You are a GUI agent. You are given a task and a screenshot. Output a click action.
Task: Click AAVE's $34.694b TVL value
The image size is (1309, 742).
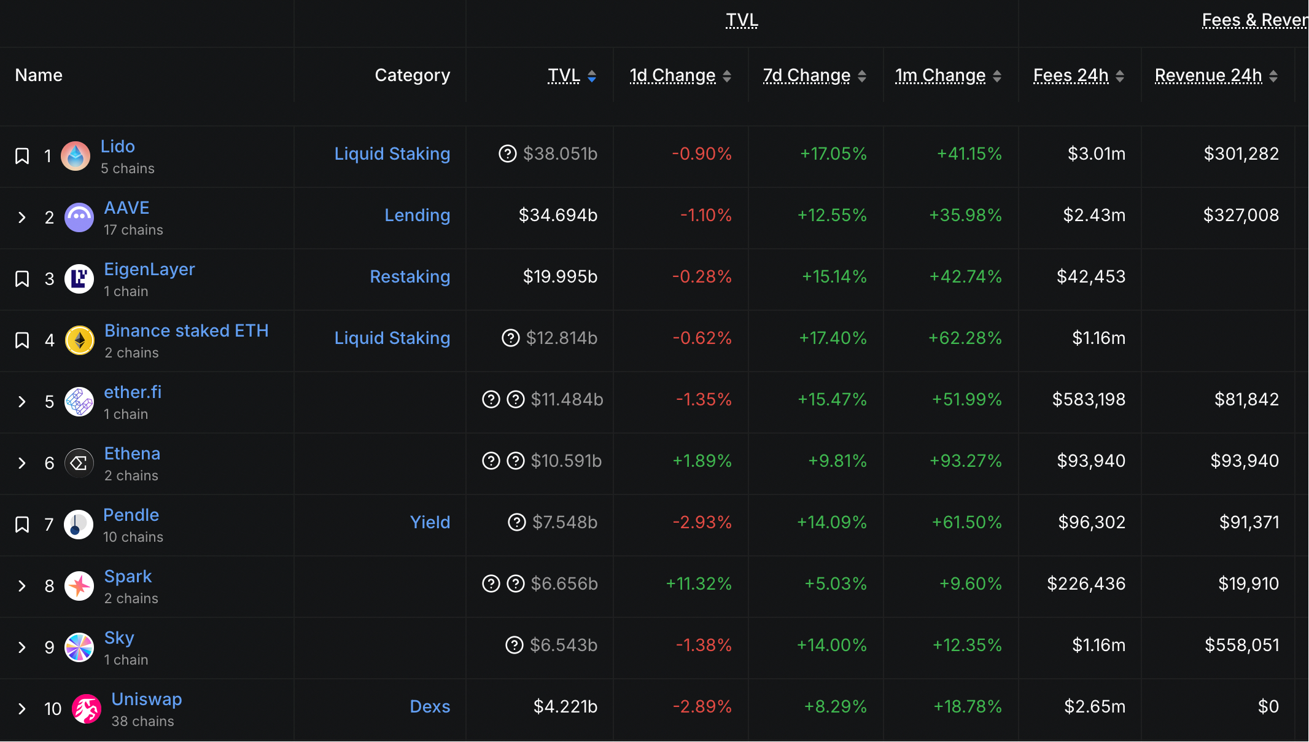558,215
